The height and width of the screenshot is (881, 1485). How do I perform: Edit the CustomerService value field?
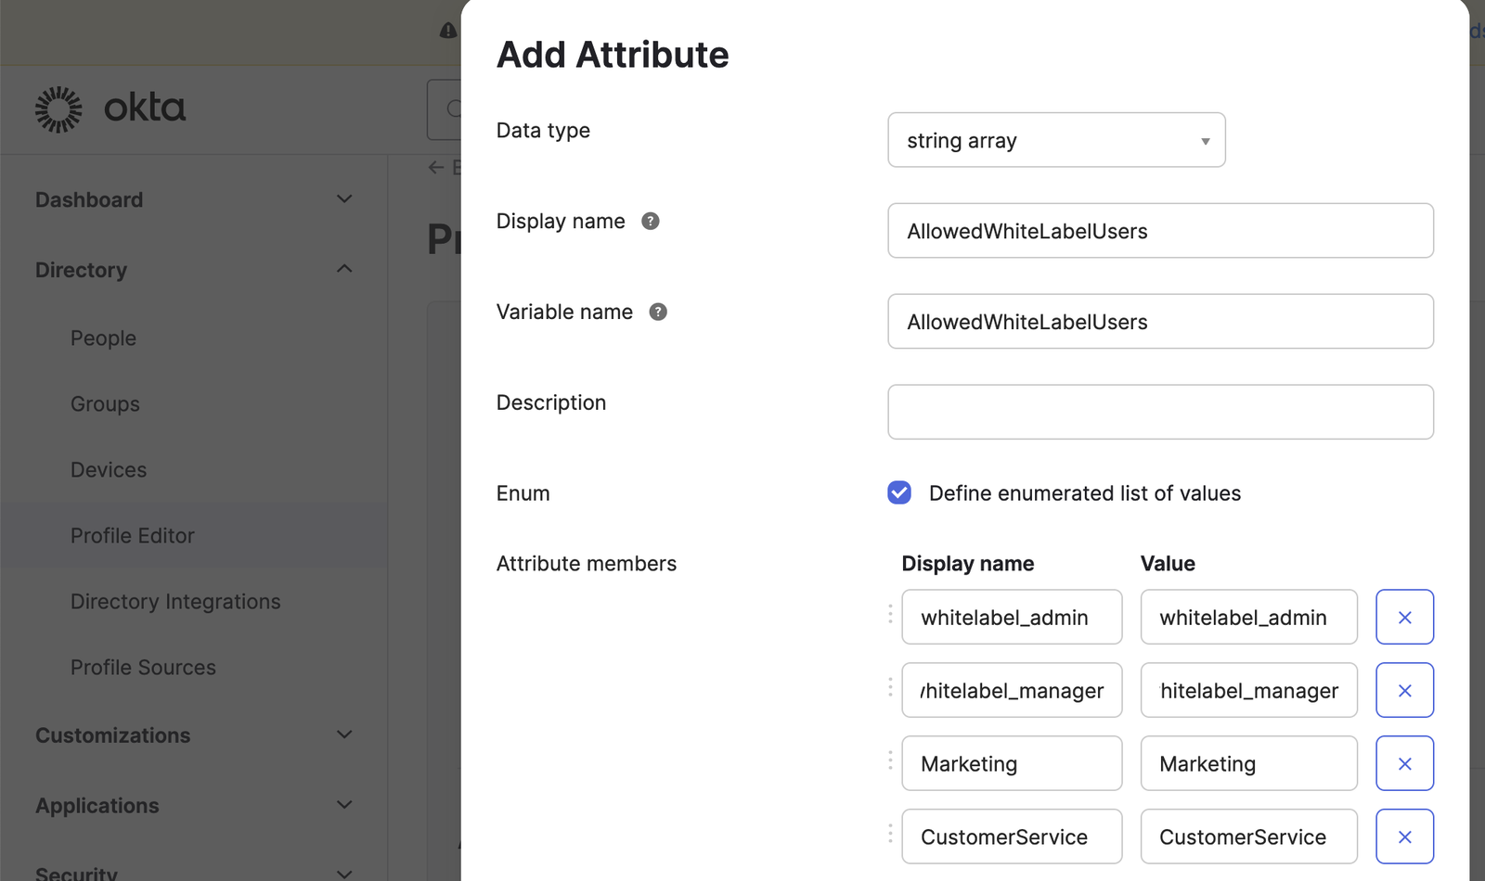tap(1248, 836)
